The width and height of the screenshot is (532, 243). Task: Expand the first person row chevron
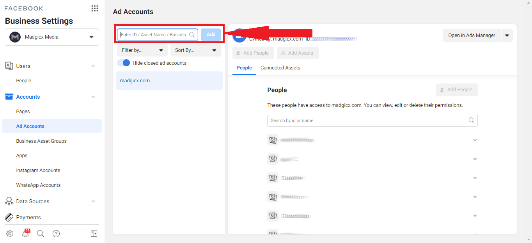(475, 140)
